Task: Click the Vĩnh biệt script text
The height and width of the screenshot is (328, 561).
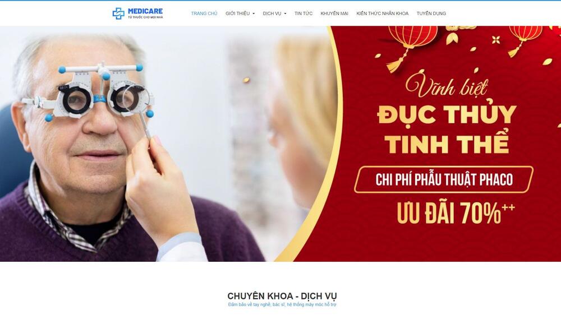Action: 447,85
